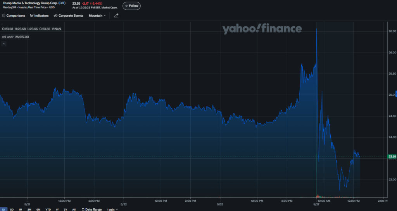Click the 5/21 date label on time axis
397x211 pixels.
pyautogui.click(x=27, y=204)
